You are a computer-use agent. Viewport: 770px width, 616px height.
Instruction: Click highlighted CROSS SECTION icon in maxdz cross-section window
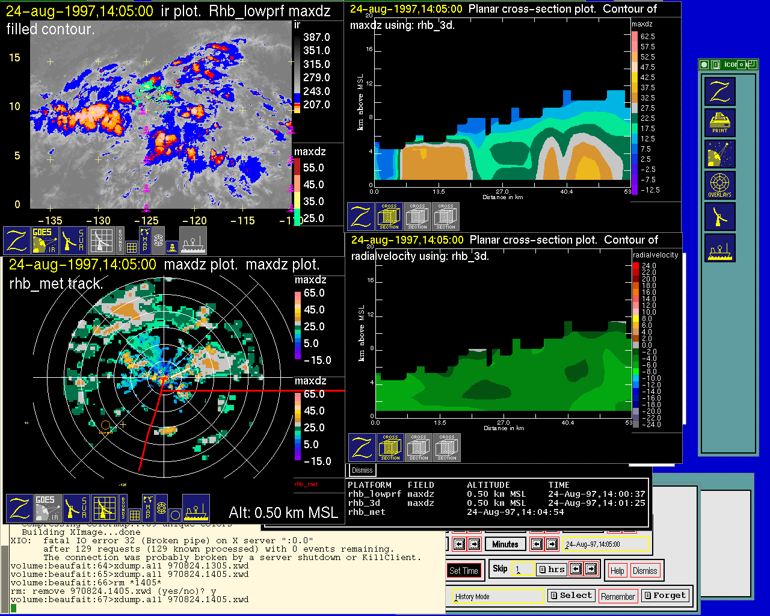pyautogui.click(x=389, y=217)
